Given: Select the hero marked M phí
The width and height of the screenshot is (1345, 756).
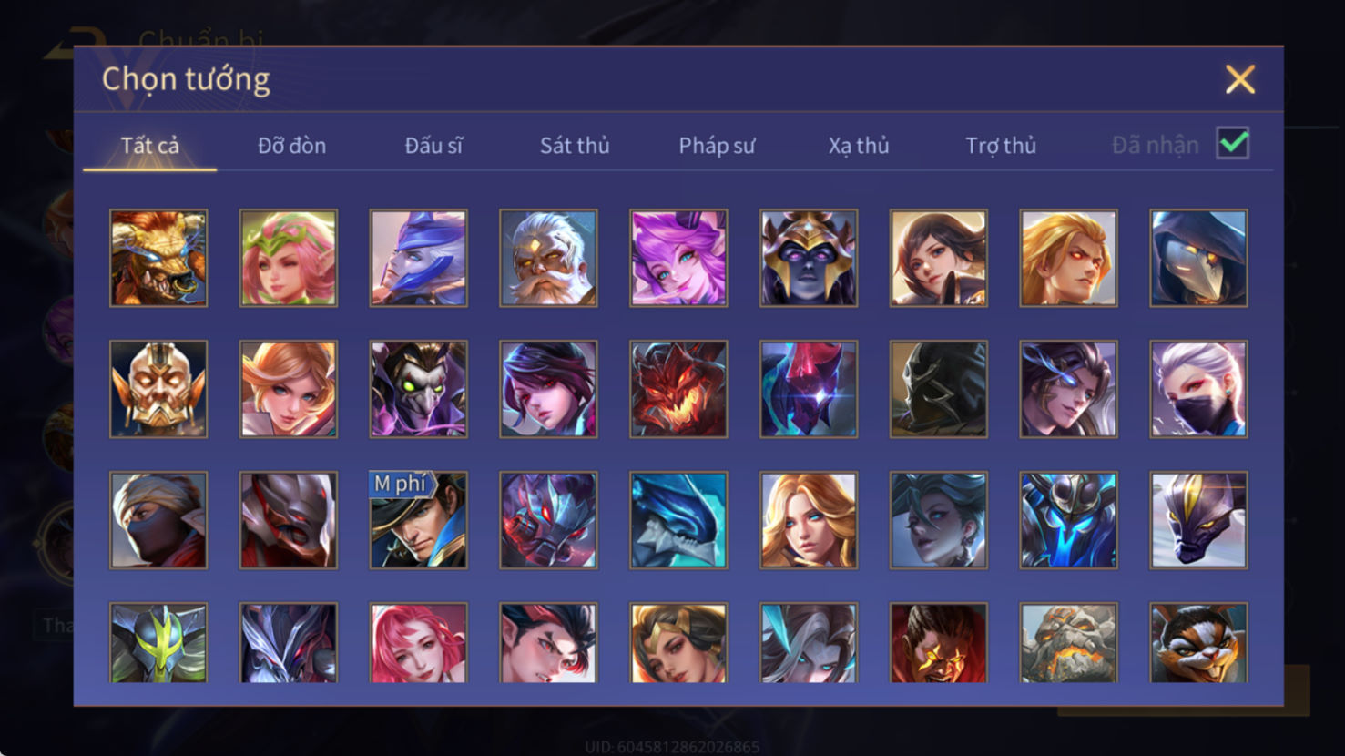Looking at the screenshot, I should (x=419, y=520).
